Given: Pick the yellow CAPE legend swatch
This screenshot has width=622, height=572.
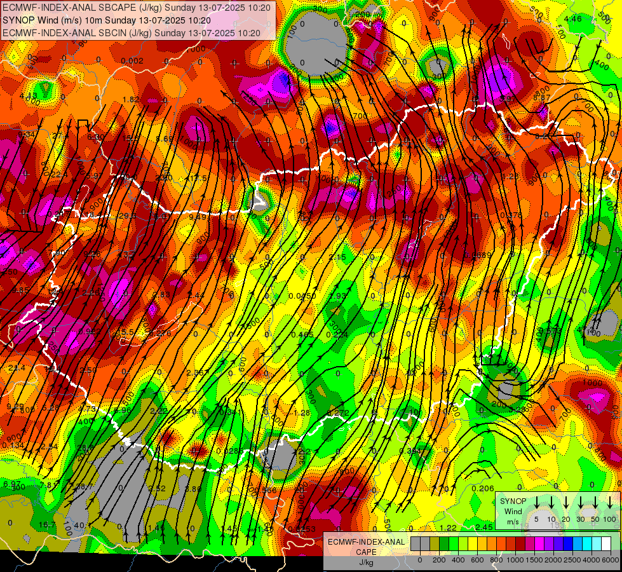Looking at the screenshot, I should pos(473,543).
